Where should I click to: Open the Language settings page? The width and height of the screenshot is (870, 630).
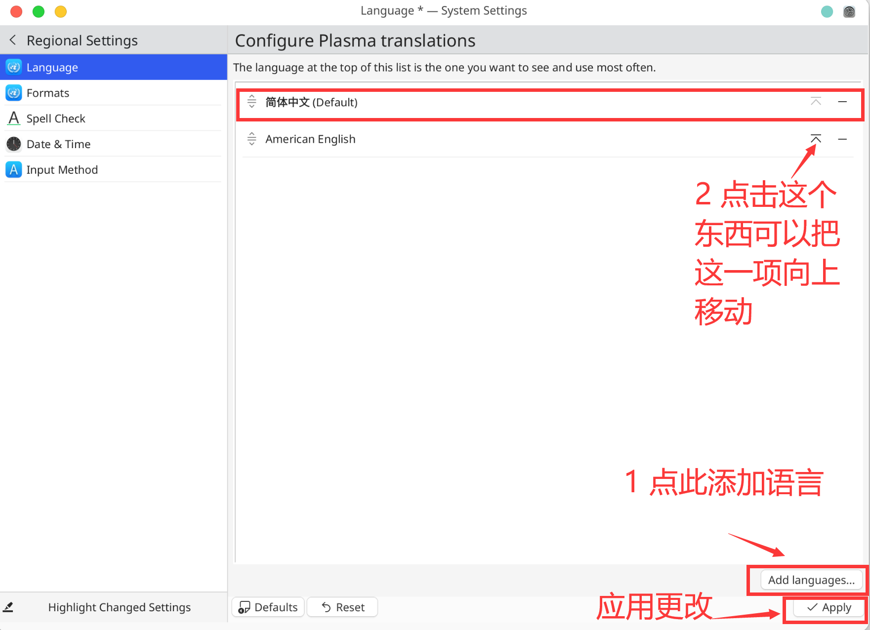pyautogui.click(x=114, y=67)
